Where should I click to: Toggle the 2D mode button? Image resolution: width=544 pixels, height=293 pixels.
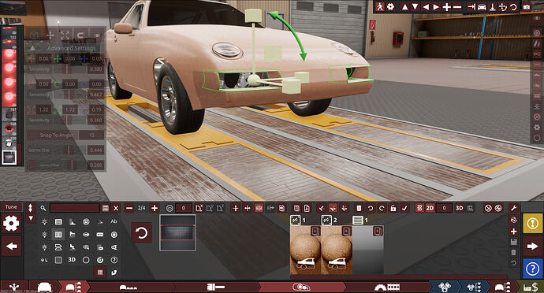tap(430, 208)
